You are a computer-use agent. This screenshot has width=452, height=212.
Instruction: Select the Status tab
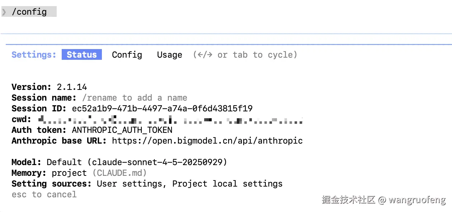pyautogui.click(x=82, y=55)
